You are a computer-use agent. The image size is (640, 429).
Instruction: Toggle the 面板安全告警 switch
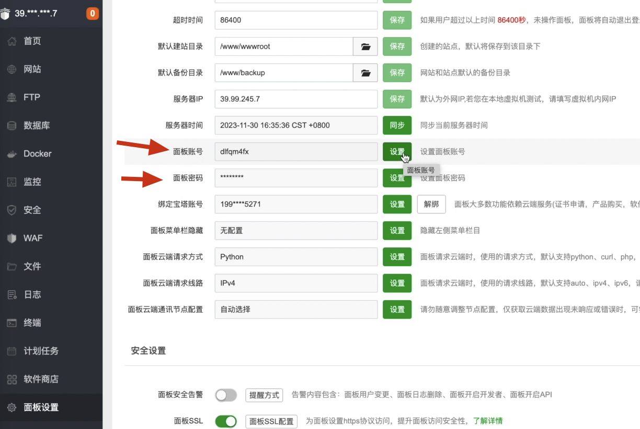(226, 395)
